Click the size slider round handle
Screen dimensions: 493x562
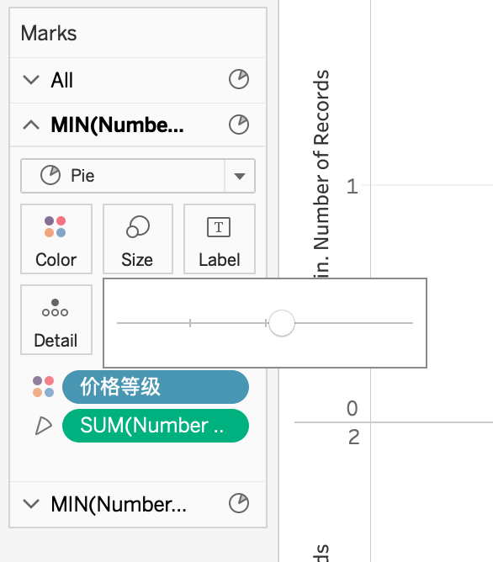282,323
